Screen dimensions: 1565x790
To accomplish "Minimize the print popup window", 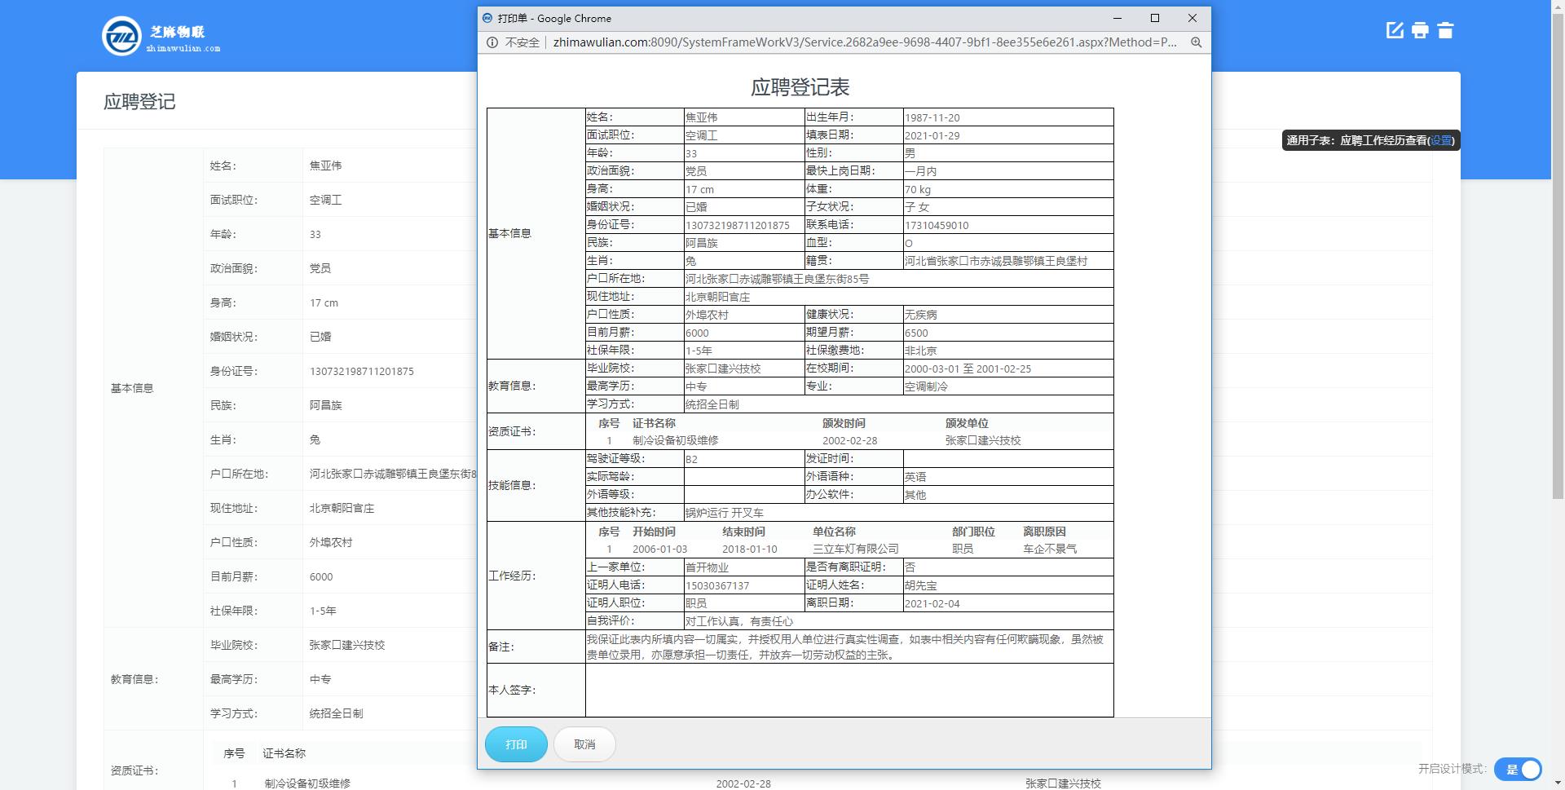I will (1118, 18).
